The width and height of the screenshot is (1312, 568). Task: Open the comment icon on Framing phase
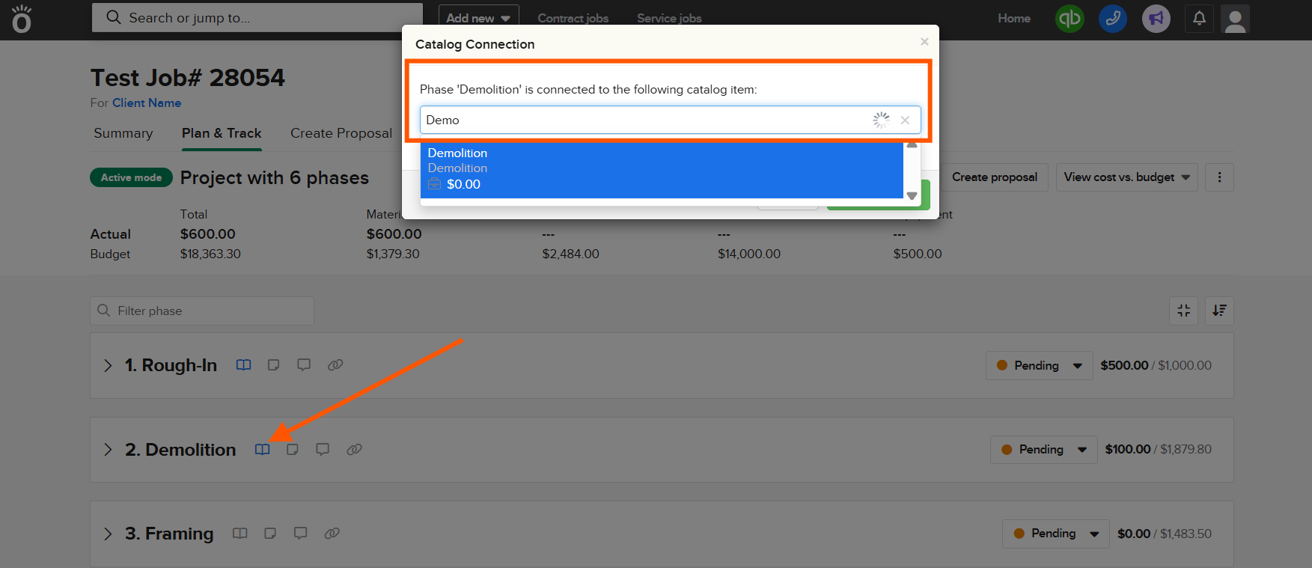[300, 534]
